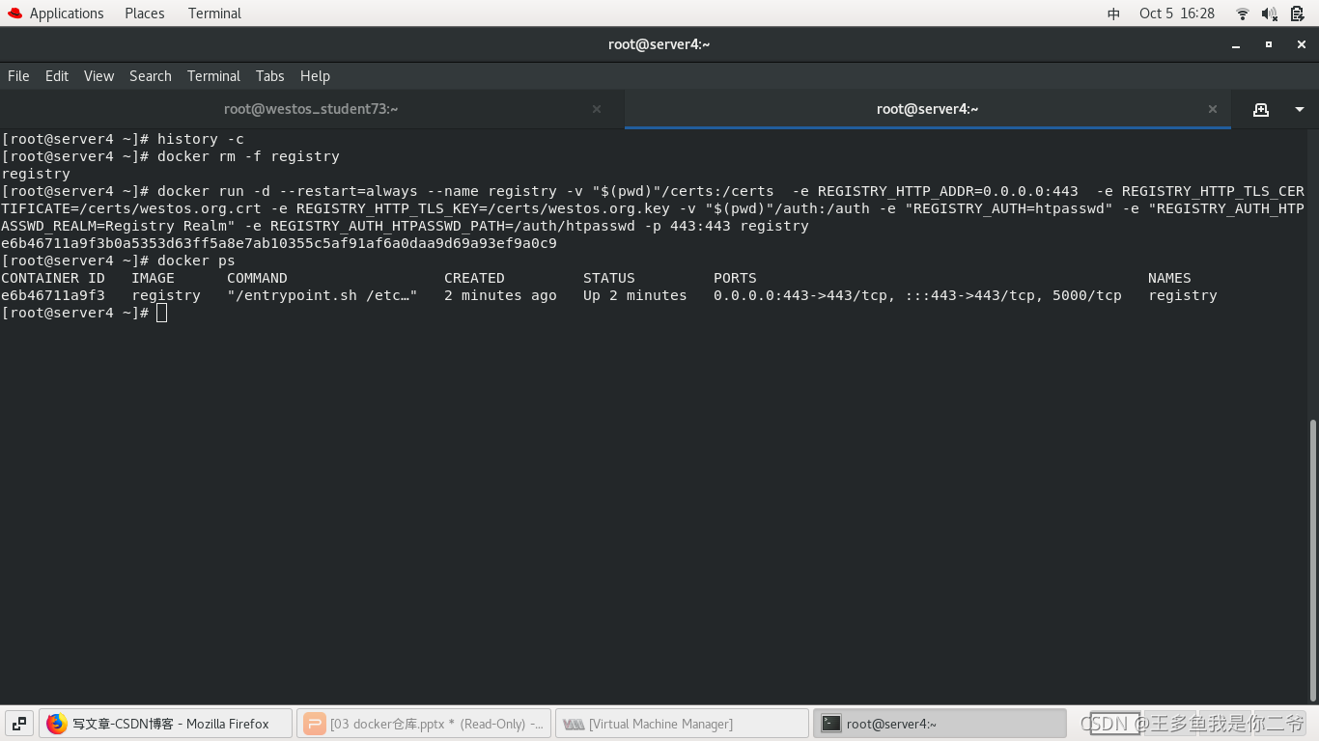
Task: Click the Terminal entry in the top panel
Action: 214,14
